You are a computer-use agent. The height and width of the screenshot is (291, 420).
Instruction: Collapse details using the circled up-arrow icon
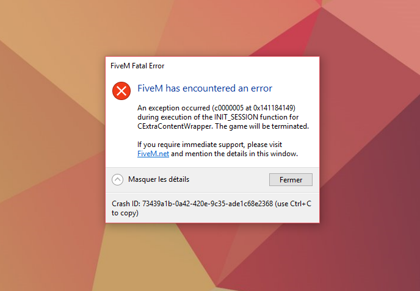[117, 179]
